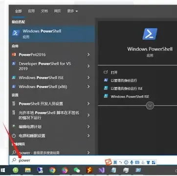
Task: Expand more actions with circled down chevron
Action: pyautogui.click(x=150, y=106)
